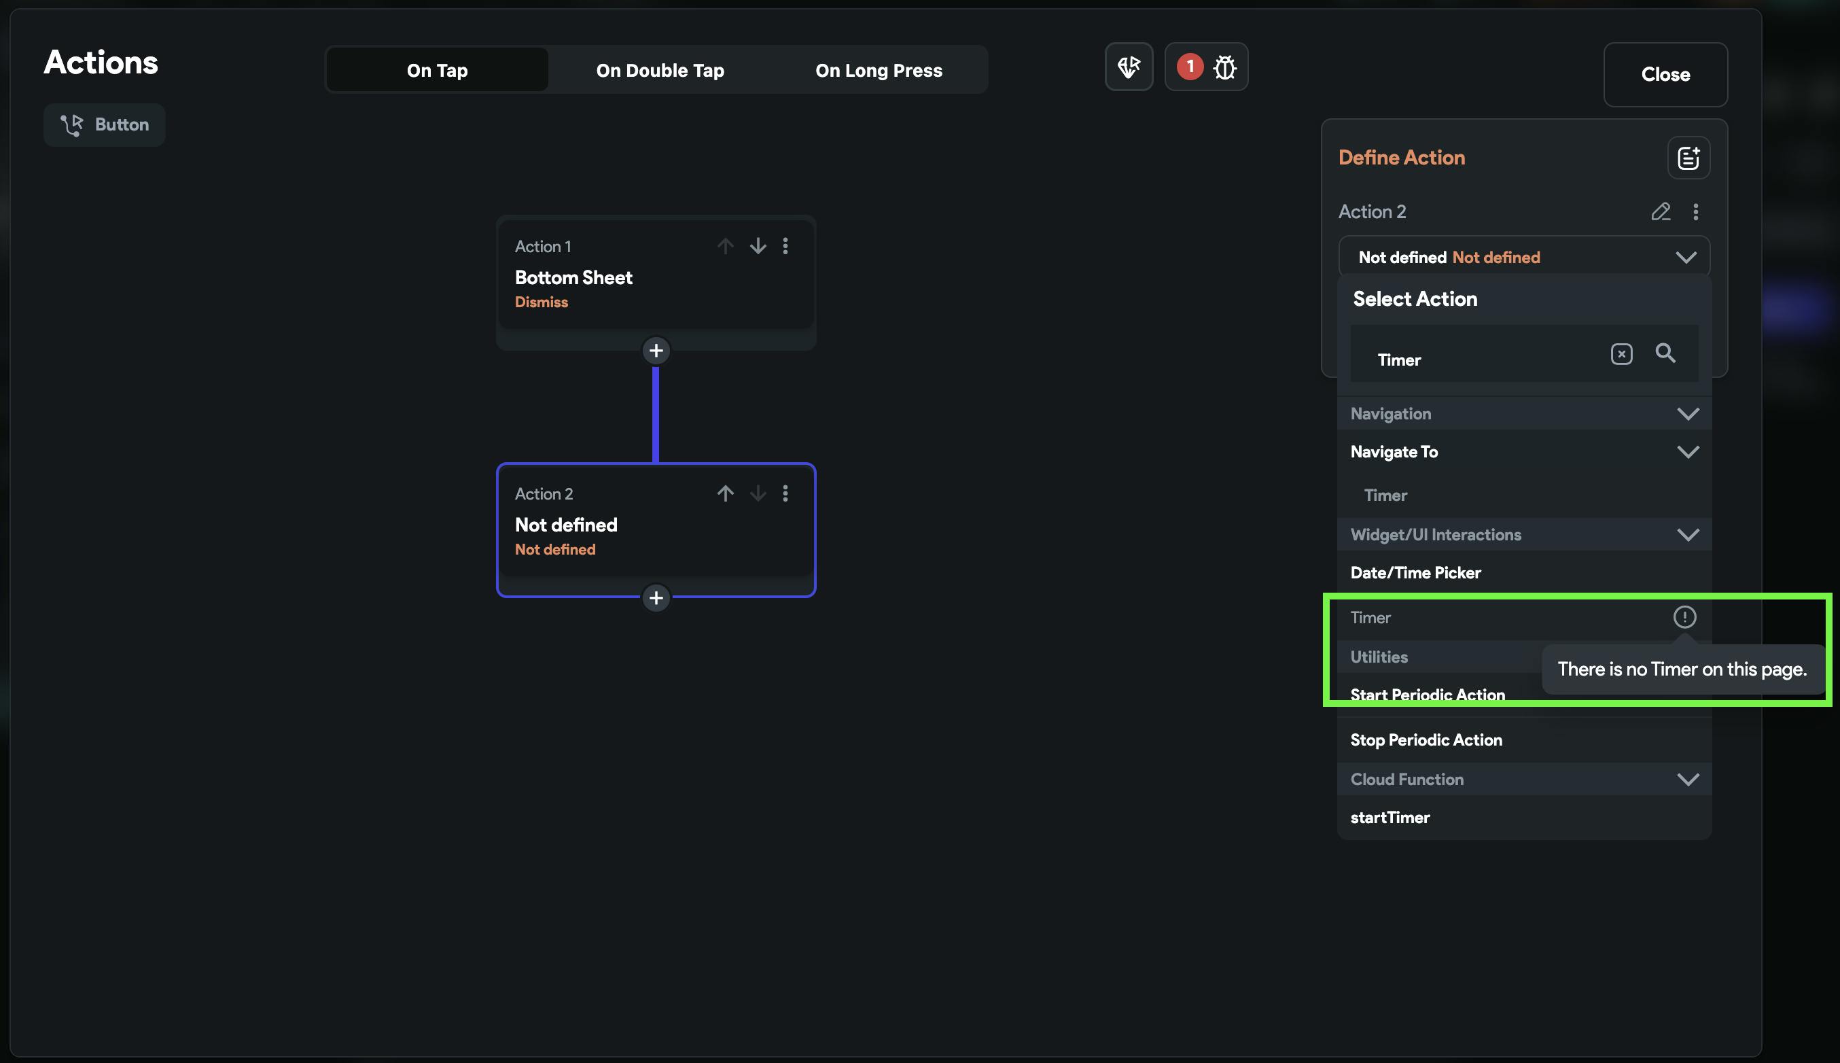Screen dimensions: 1840x1063
Task: Collapse the Widget/UI Interactions category
Action: [1687, 535]
